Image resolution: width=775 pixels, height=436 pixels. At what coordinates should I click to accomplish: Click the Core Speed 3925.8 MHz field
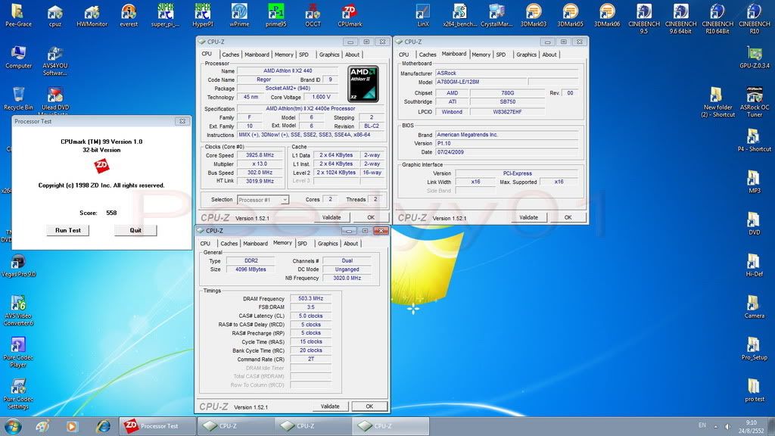(x=260, y=155)
